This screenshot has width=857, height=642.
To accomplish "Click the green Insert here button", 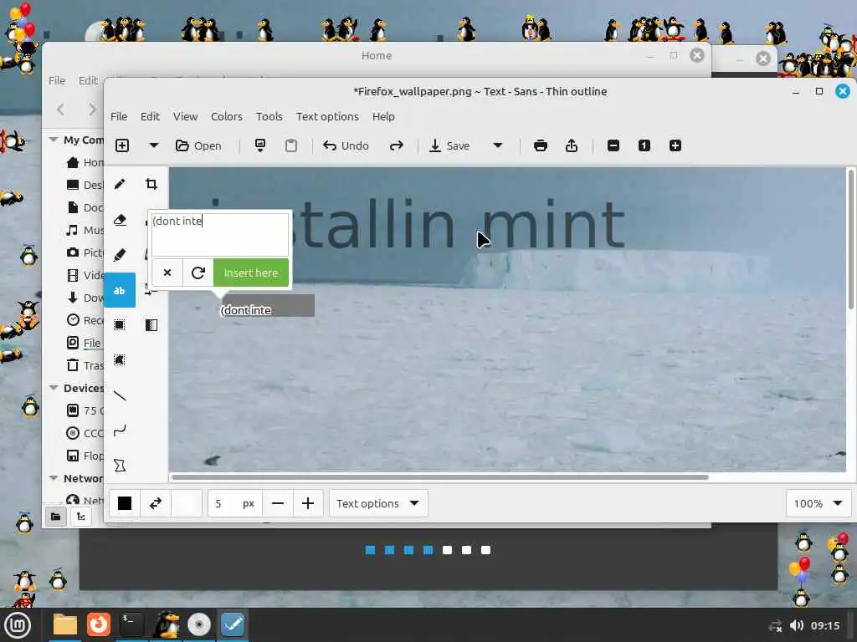I will point(251,273).
